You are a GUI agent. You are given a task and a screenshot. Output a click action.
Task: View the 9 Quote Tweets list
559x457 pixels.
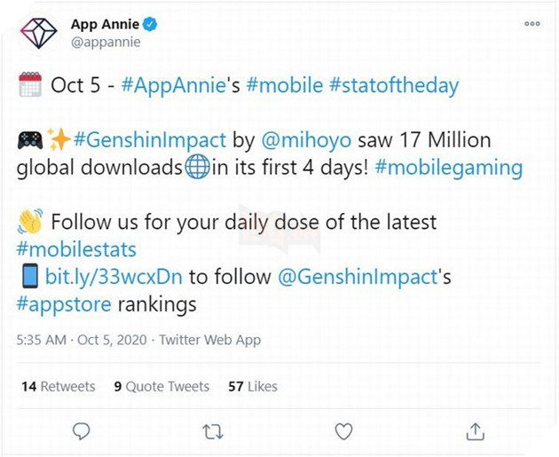coord(161,386)
